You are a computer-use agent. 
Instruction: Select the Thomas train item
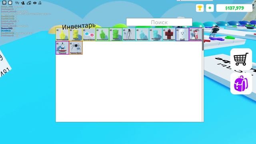[62, 48]
